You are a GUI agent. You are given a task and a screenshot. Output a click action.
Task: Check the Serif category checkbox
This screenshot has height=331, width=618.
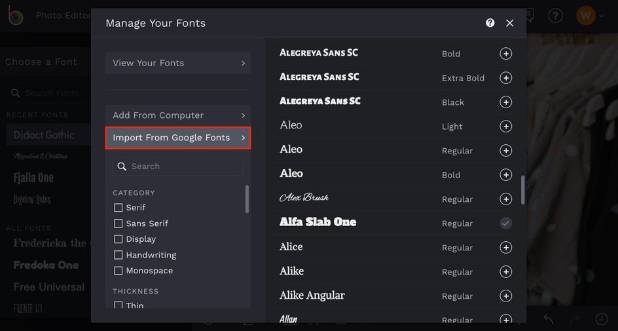(x=118, y=207)
